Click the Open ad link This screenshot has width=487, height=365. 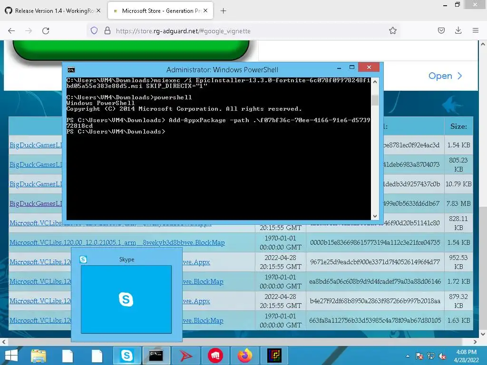[x=445, y=76]
